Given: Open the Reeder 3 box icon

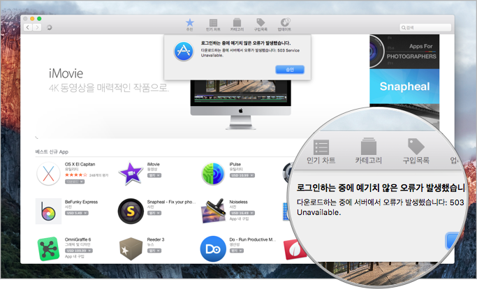Looking at the screenshot, I should click(131, 249).
